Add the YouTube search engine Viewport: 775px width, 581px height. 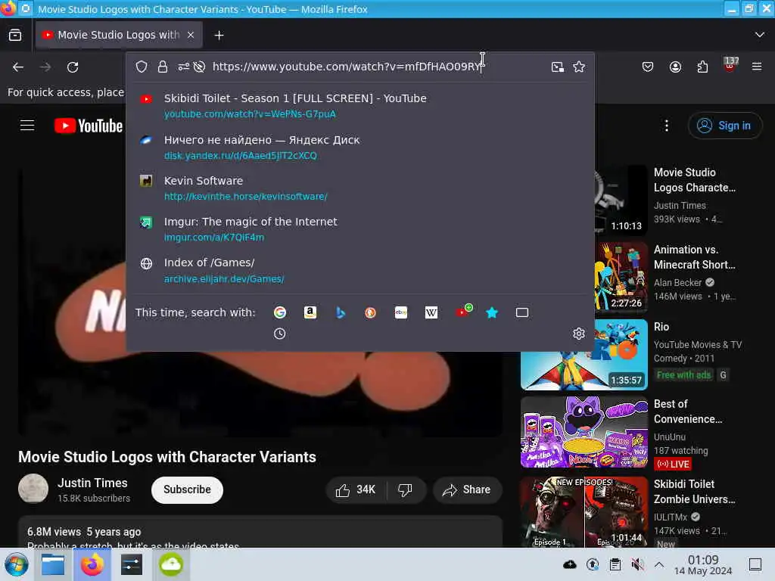pyautogui.click(x=462, y=311)
